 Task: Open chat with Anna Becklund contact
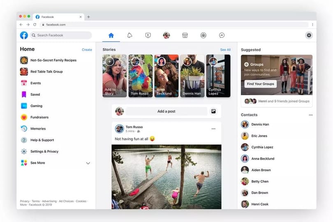258,159
